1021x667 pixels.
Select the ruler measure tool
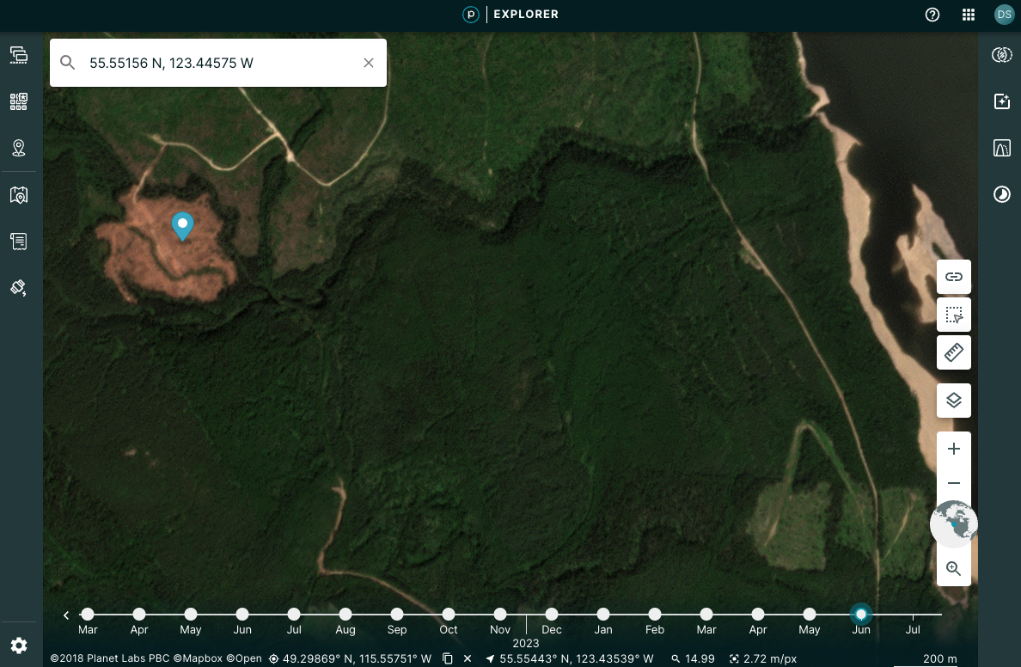[x=954, y=352]
